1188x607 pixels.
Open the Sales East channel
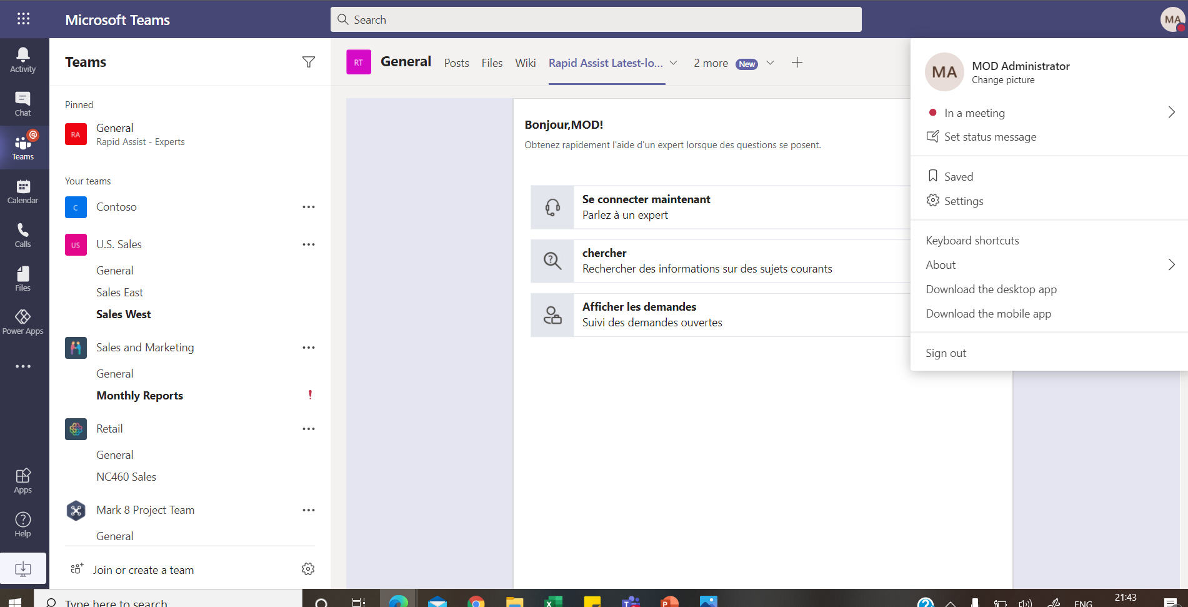coord(119,293)
